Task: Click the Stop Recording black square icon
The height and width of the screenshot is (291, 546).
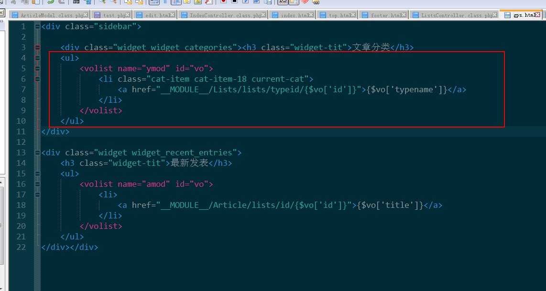Action: pos(234,2)
